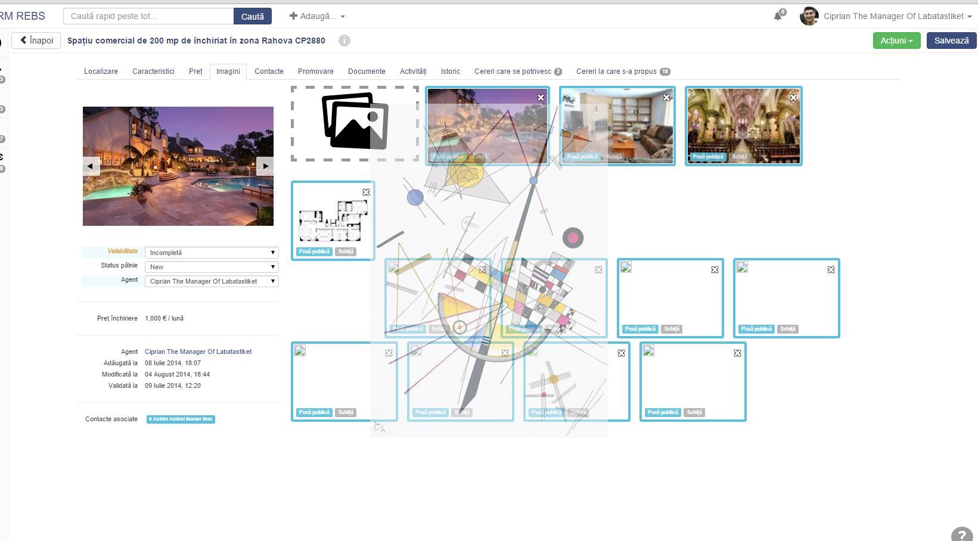Remove the church interior image
978x541 pixels.
coord(793,97)
